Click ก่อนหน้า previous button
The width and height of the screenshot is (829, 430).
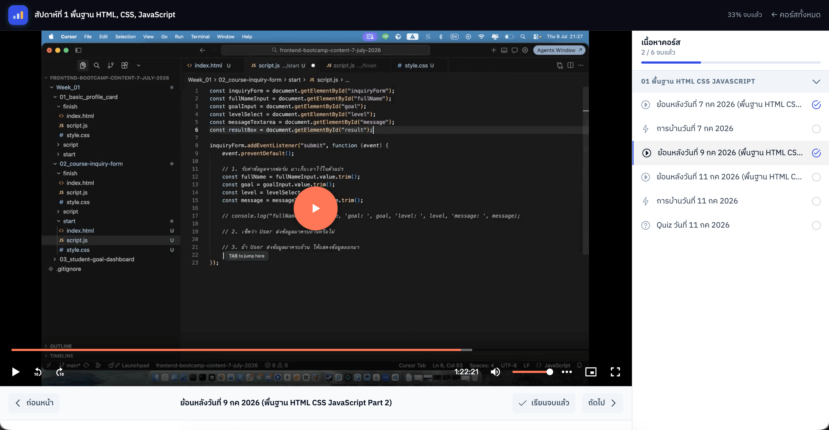click(x=34, y=403)
